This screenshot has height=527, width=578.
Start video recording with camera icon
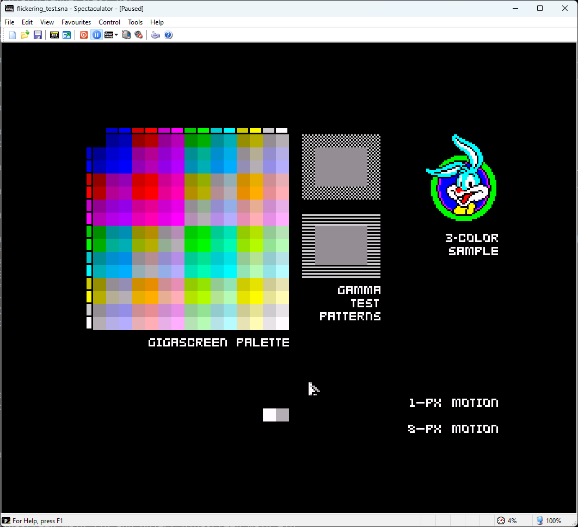126,35
